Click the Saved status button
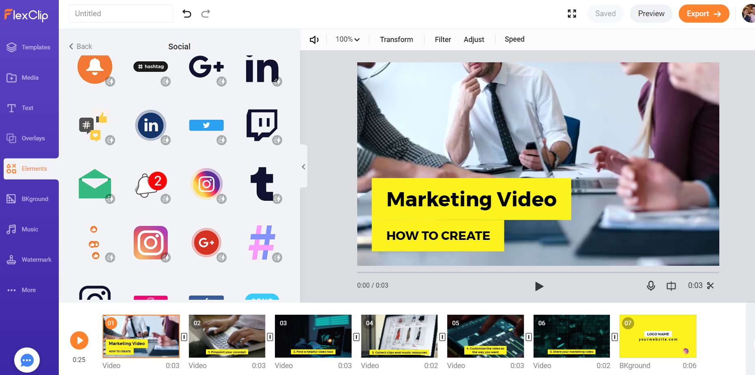Screen dimensions: 755x375 click(x=605, y=14)
